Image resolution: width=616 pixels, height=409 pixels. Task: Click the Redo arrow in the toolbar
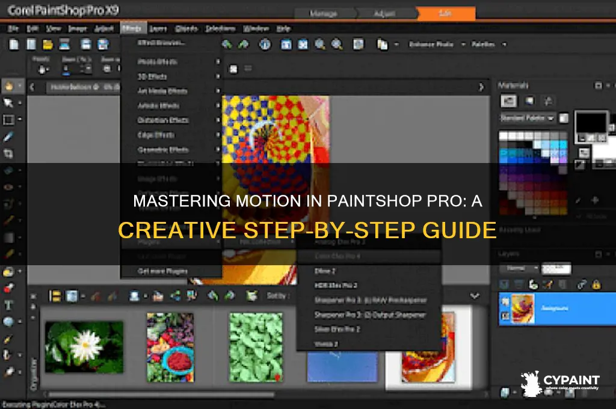click(x=244, y=45)
